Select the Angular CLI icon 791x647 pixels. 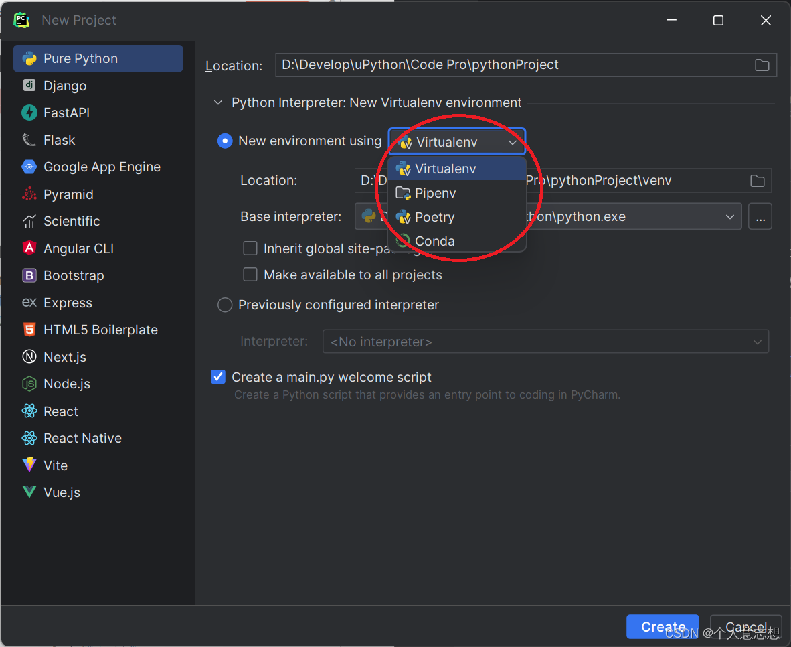29,248
